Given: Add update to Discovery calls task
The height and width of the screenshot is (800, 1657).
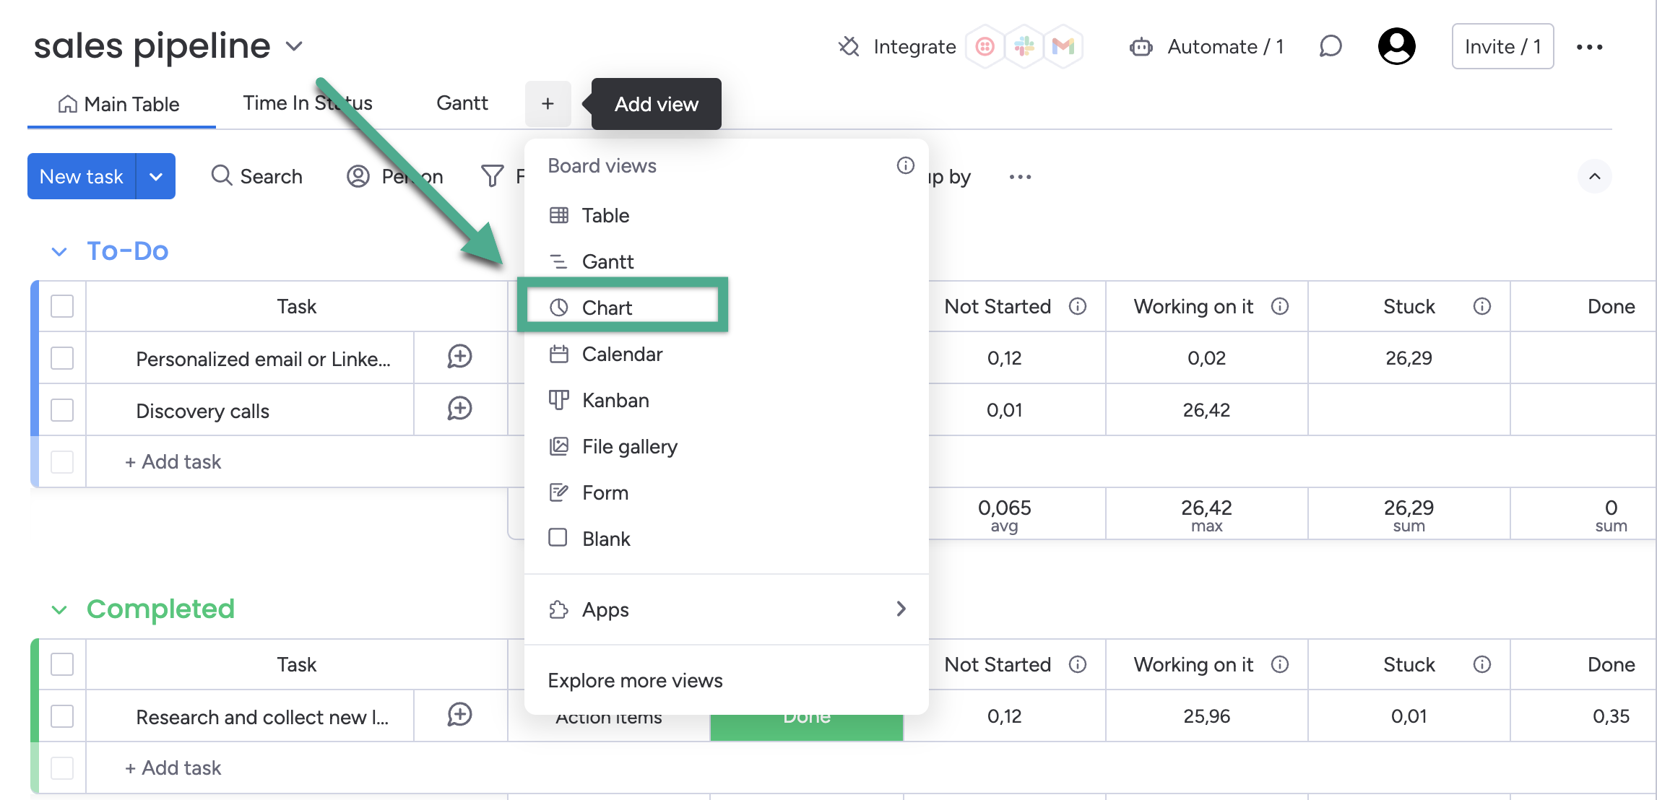Looking at the screenshot, I should click(x=459, y=409).
